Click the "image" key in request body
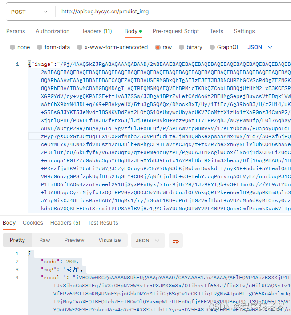The height and width of the screenshot is (315, 291). pos(42,64)
